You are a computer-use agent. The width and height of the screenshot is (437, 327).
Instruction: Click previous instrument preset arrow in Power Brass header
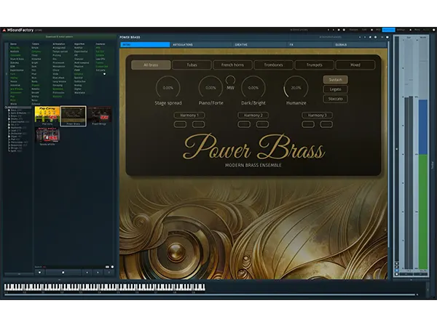tap(360, 37)
